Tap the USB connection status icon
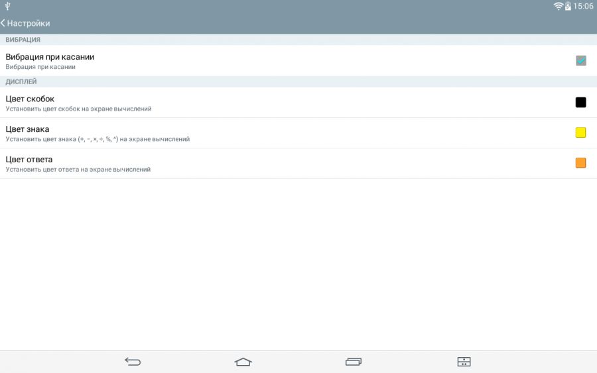The height and width of the screenshot is (373, 597). (8, 7)
